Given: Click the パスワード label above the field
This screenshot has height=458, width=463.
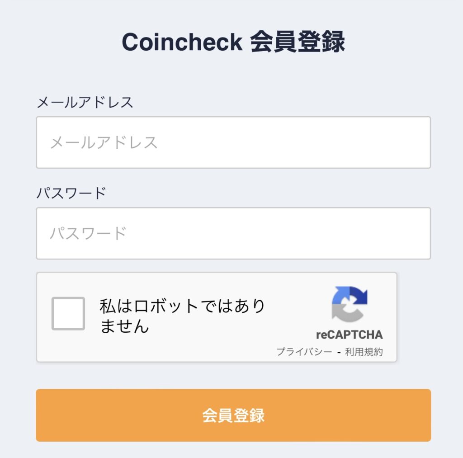Looking at the screenshot, I should (x=71, y=193).
